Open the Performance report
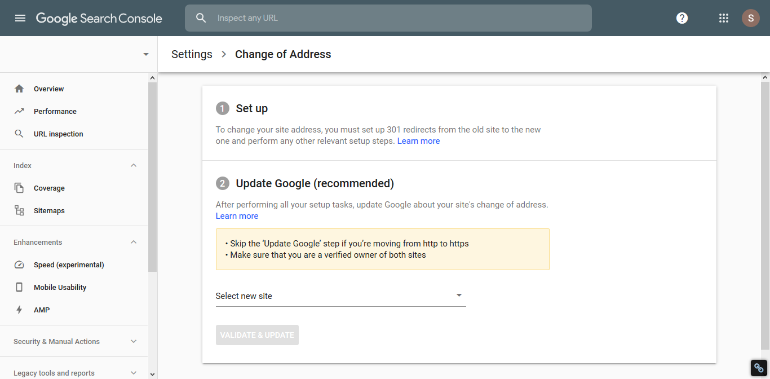This screenshot has width=770, height=379. click(x=55, y=112)
